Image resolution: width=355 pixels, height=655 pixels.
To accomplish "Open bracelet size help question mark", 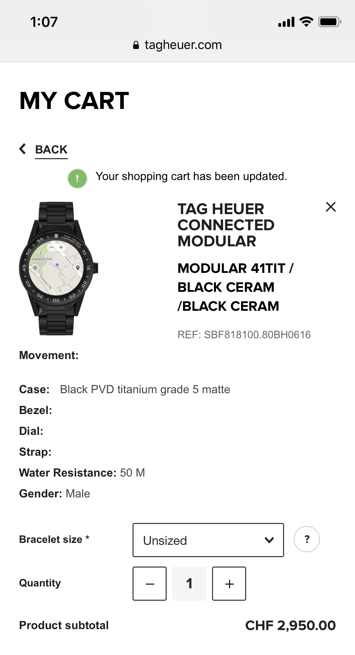I will 306,539.
